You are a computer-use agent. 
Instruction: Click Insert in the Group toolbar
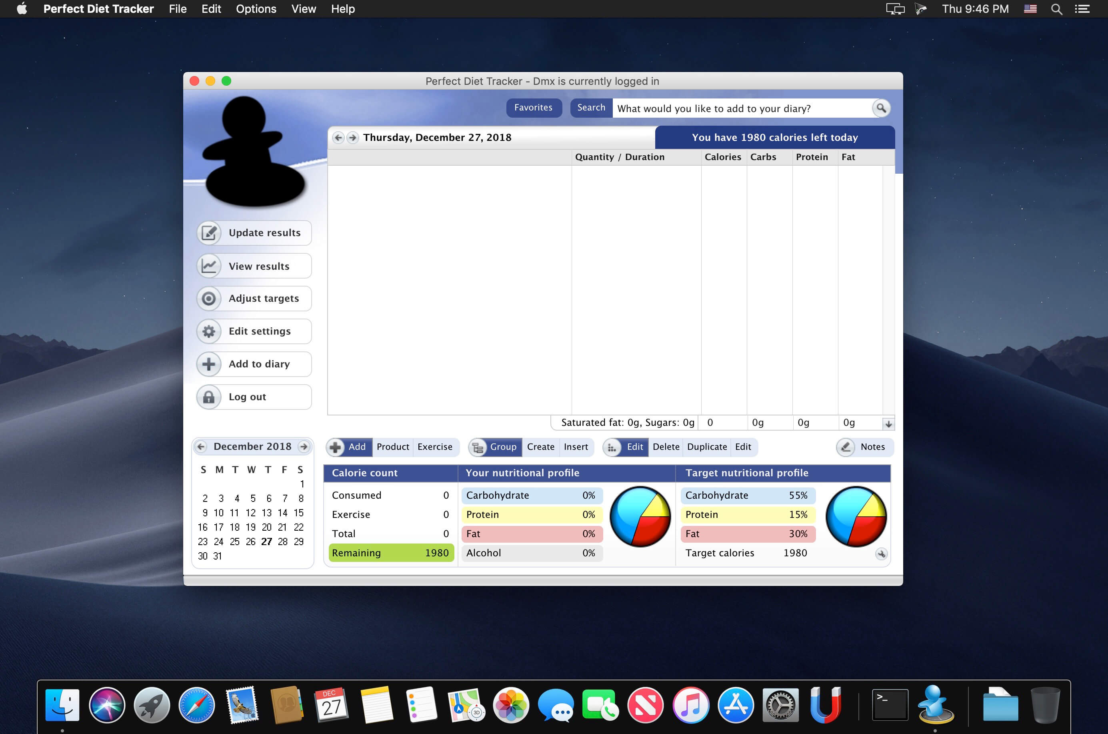click(576, 447)
